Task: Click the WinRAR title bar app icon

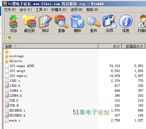Action: click(5, 4)
